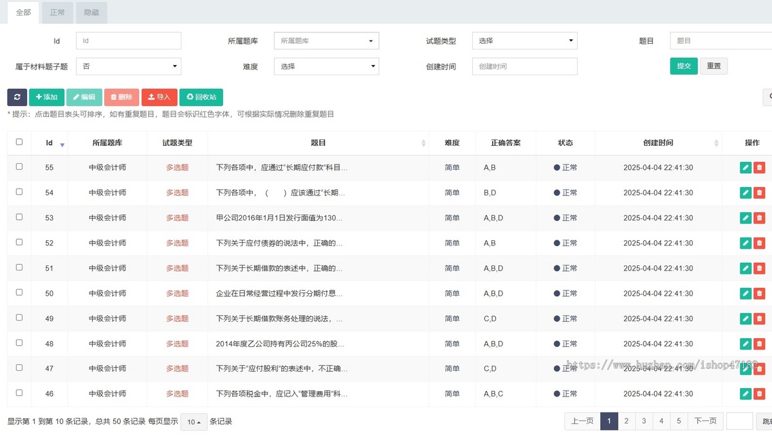Edit row 52 with pencil icon
Viewport: 772px width, 437px height.
point(746,243)
